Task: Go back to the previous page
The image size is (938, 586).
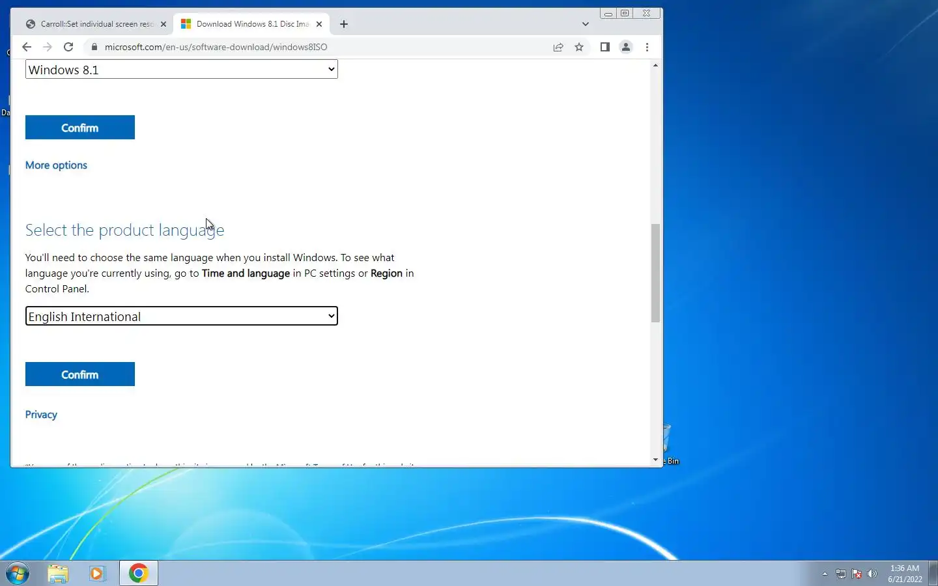Action: pyautogui.click(x=27, y=47)
